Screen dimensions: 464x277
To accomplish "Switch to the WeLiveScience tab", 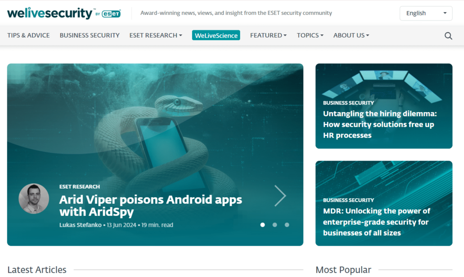I will coord(216,35).
